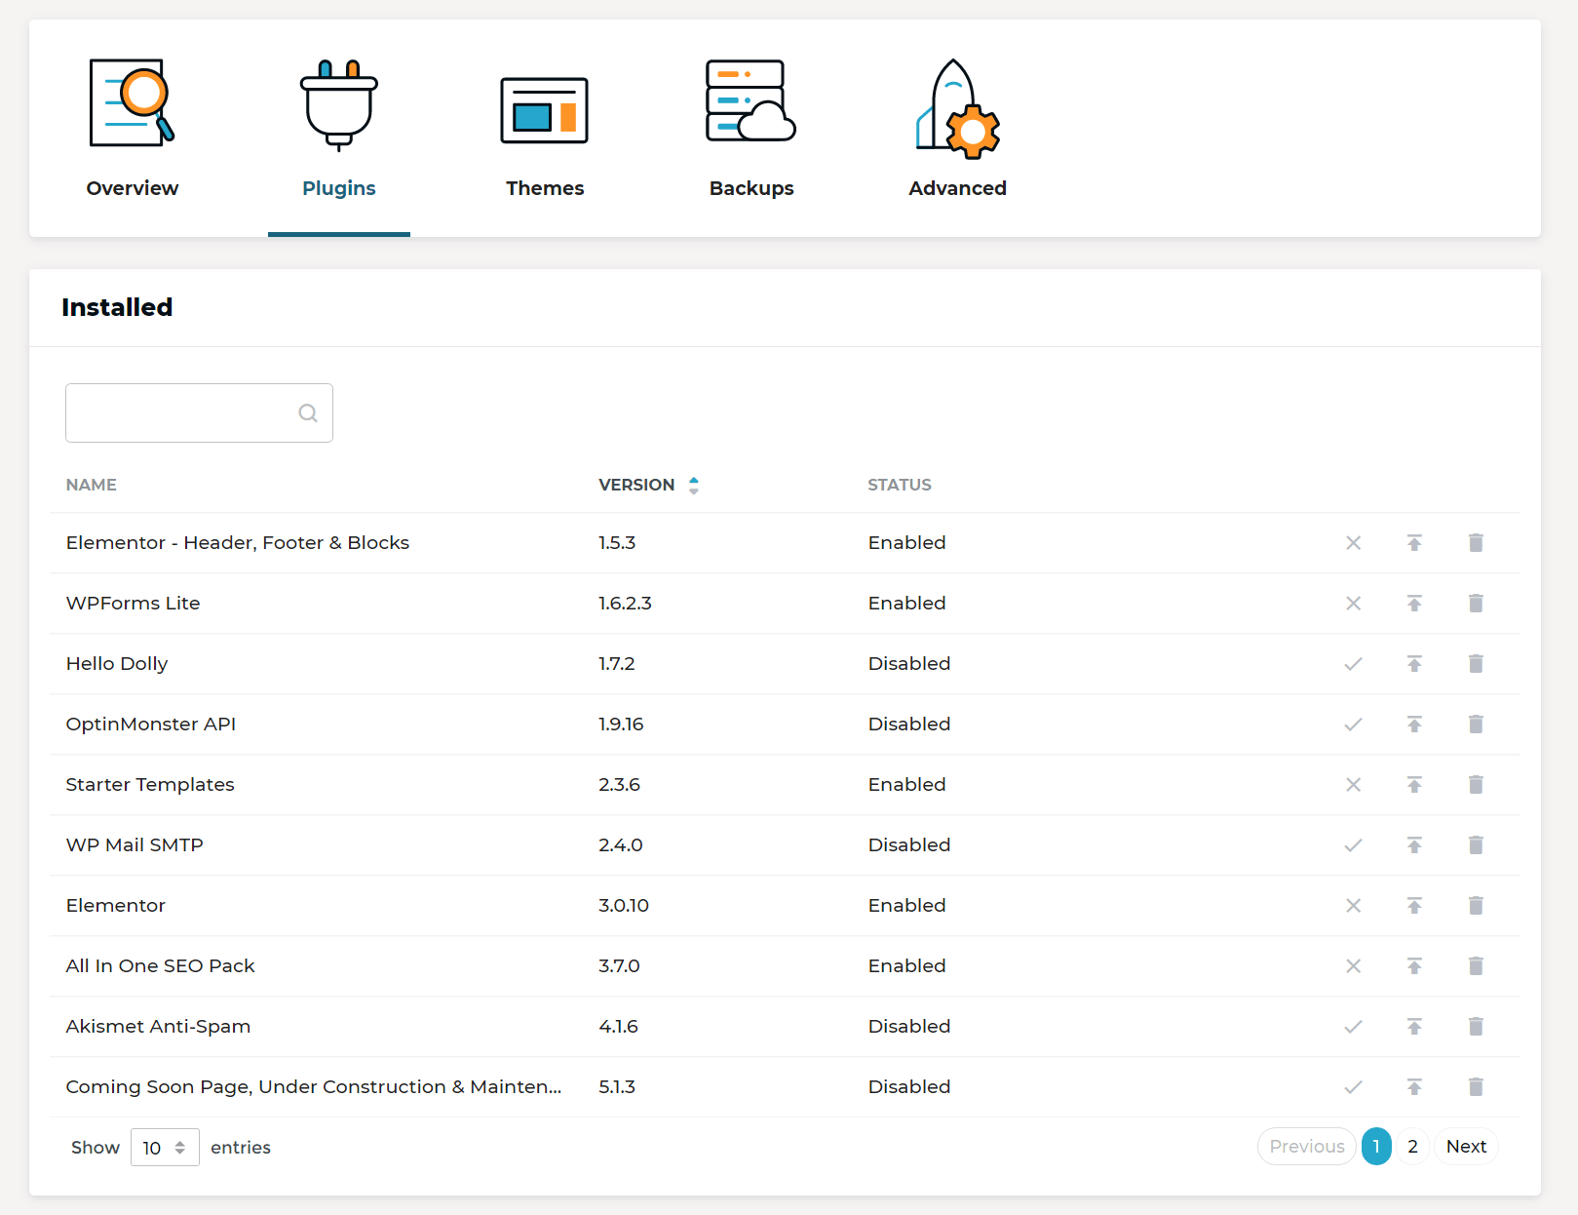Click the Akismet Anti-Spam plugin name
1578x1215 pixels.
(158, 1027)
